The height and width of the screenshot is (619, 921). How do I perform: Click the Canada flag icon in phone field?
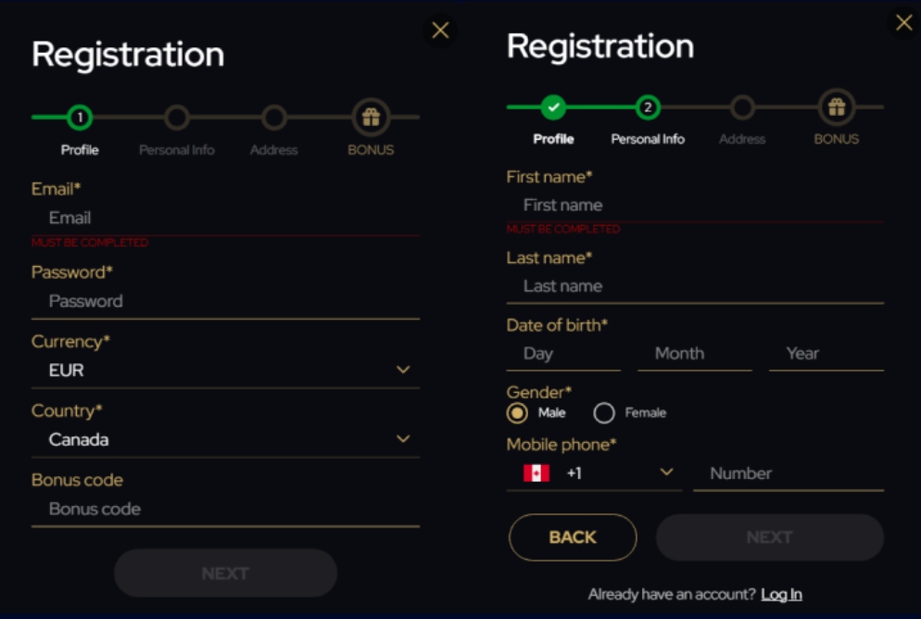point(536,474)
